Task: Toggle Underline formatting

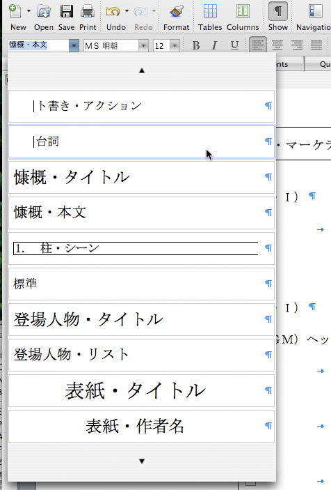Action: tap(234, 45)
